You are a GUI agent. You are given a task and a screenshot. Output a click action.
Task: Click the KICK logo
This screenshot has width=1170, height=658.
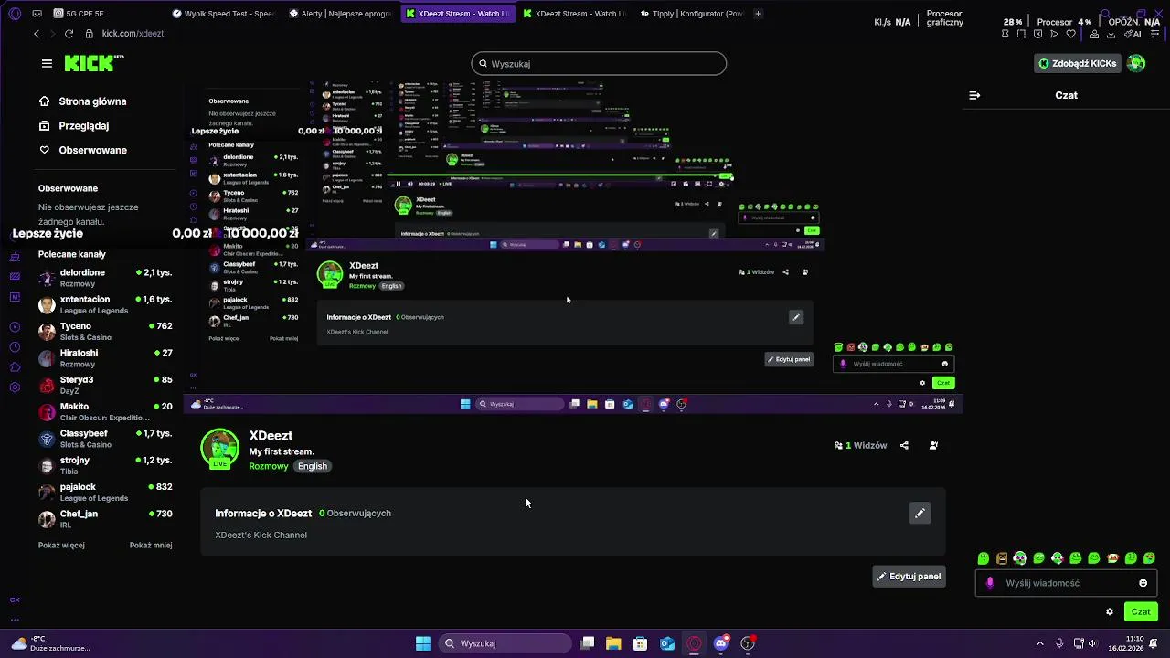[x=93, y=63]
